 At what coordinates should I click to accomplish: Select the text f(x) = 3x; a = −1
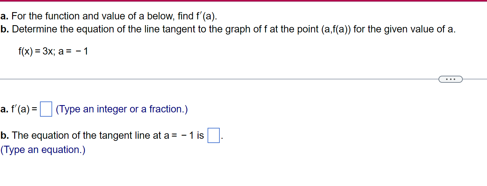click(53, 51)
